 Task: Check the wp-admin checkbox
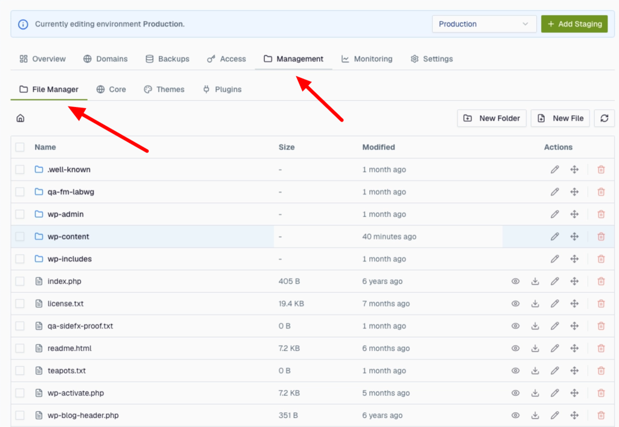(x=20, y=214)
